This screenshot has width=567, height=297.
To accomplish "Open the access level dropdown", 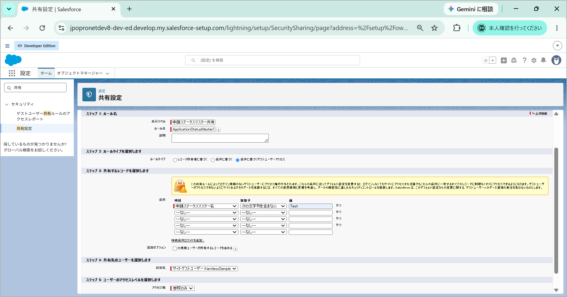I will pyautogui.click(x=183, y=288).
